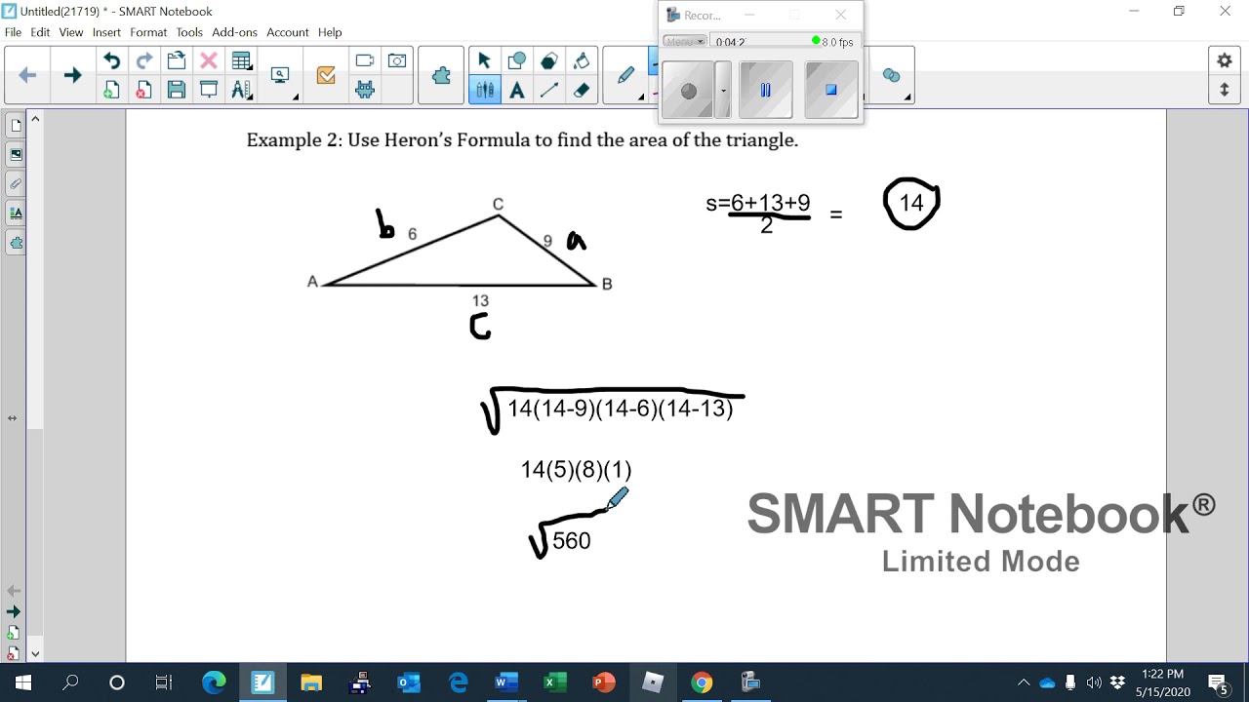Screen dimensions: 1249x702
Task: Open Excel from the taskbar
Action: pos(555,682)
